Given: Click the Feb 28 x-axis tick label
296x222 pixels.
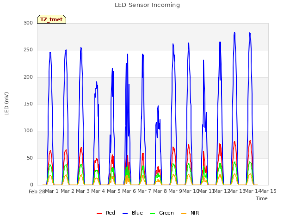Looking at the screenshot, I should 37,191.
